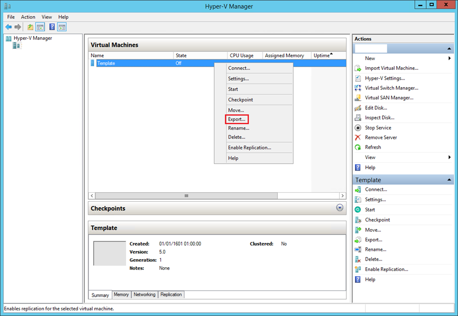Click the Show/Hide Action Pane toolbar icon

pyautogui.click(x=62, y=27)
